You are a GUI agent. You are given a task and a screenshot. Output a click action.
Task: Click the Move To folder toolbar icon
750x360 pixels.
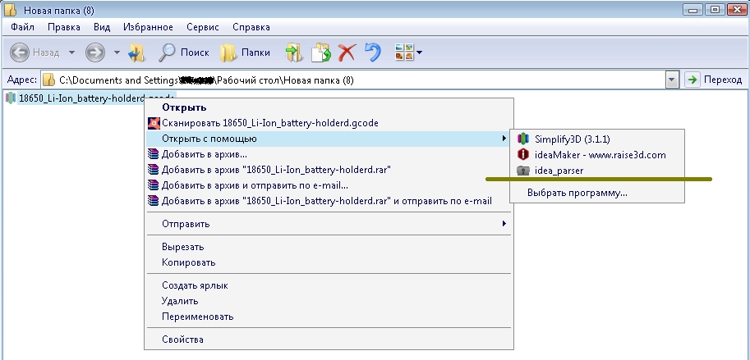(x=293, y=52)
